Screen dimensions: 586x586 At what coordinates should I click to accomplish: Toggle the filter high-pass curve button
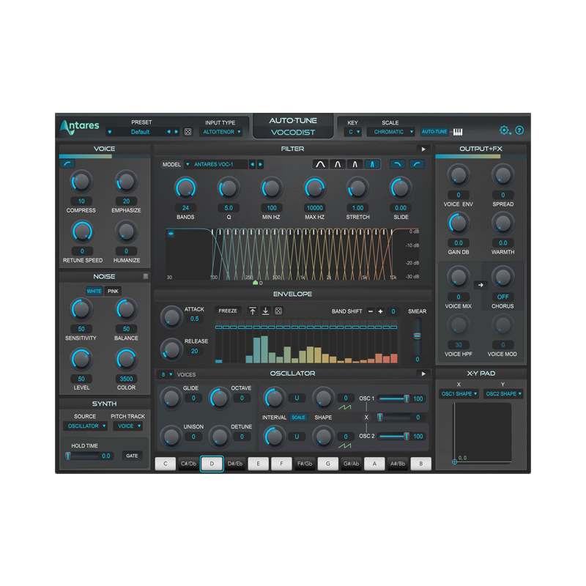[417, 164]
